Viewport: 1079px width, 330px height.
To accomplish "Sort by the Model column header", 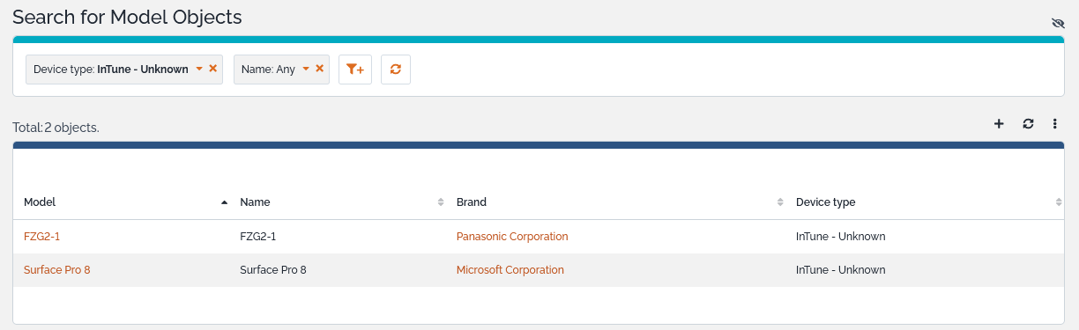I will (x=40, y=202).
